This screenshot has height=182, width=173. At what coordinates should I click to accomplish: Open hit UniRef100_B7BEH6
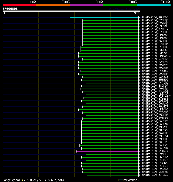(155, 32)
